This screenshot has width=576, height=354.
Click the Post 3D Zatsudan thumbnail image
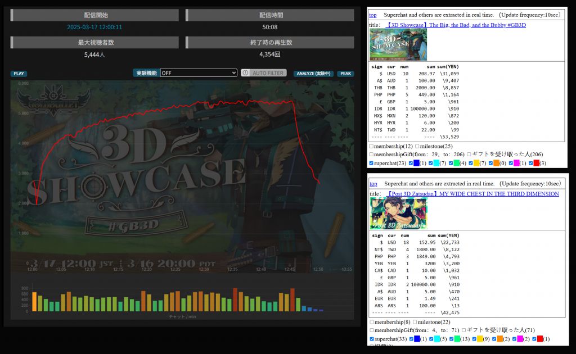tap(399, 214)
